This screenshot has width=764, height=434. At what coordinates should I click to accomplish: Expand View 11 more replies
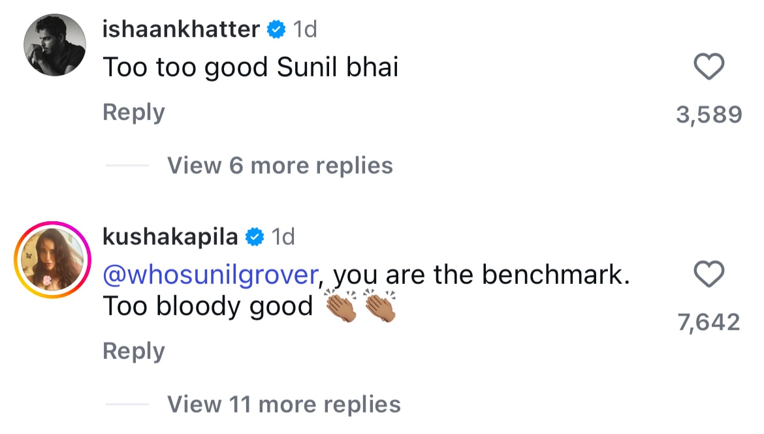(x=283, y=404)
